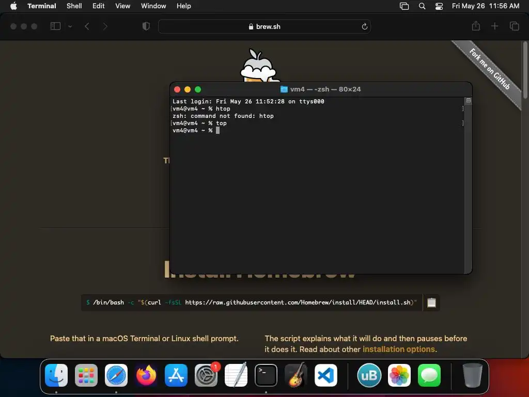Click the Terminal window title folder icon
The height and width of the screenshot is (397, 529).
point(284,89)
